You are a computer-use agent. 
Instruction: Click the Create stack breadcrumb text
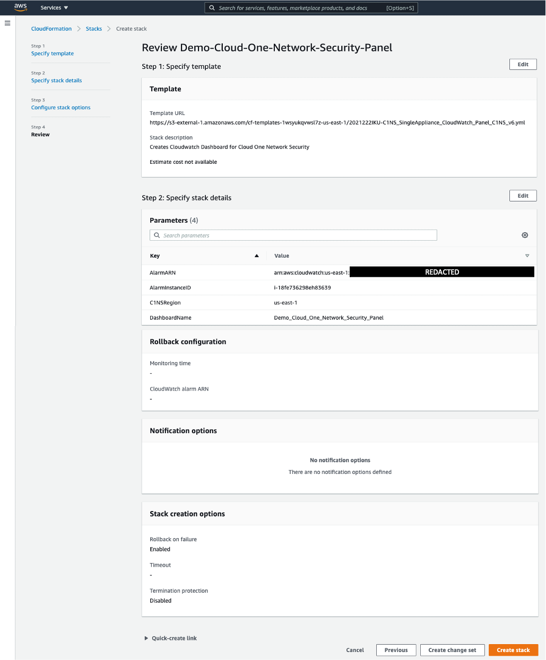[x=132, y=29]
